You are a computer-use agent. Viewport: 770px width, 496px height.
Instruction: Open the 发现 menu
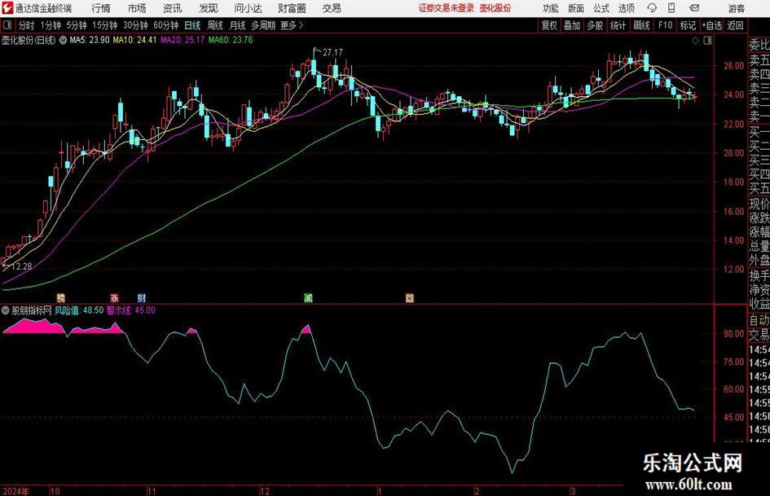pyautogui.click(x=209, y=8)
